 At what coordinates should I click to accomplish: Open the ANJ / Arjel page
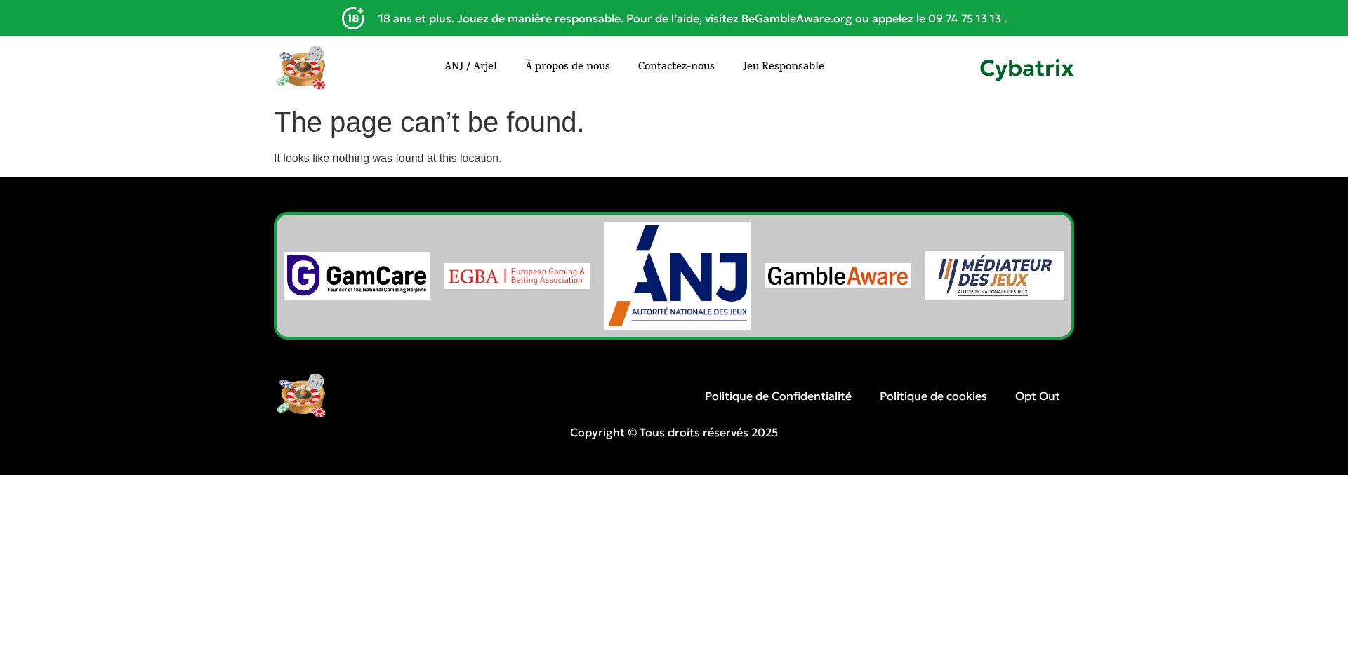click(x=470, y=65)
